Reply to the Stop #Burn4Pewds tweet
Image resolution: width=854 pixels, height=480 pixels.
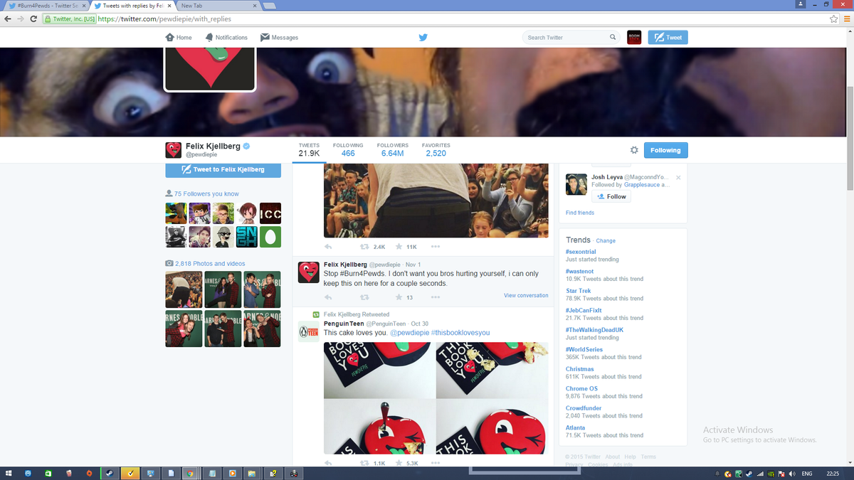pos(328,297)
